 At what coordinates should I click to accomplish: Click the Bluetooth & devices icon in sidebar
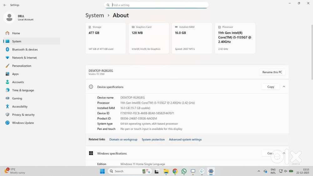click(x=7, y=49)
